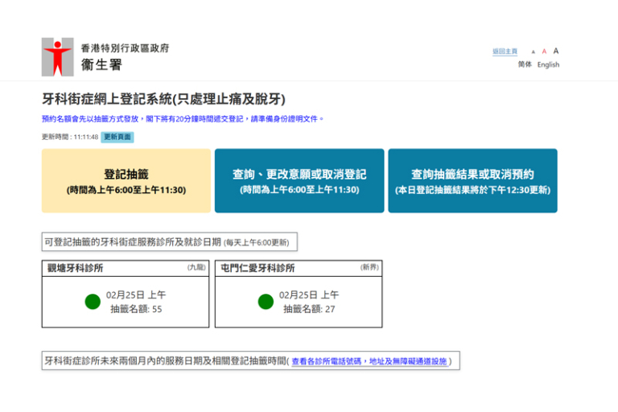Open link 查看各診所電話號碼，地址及無障礙通道設施
Screen dimensions: 618x412
coord(369,362)
